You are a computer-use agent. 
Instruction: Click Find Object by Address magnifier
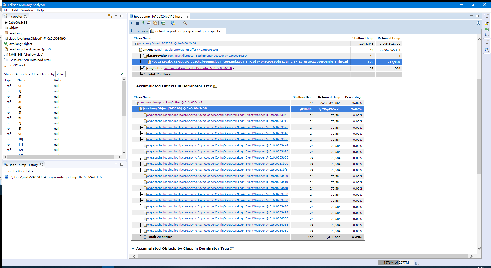point(185,23)
